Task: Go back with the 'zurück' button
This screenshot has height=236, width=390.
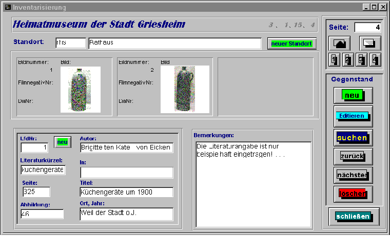Action: pyautogui.click(x=353, y=156)
